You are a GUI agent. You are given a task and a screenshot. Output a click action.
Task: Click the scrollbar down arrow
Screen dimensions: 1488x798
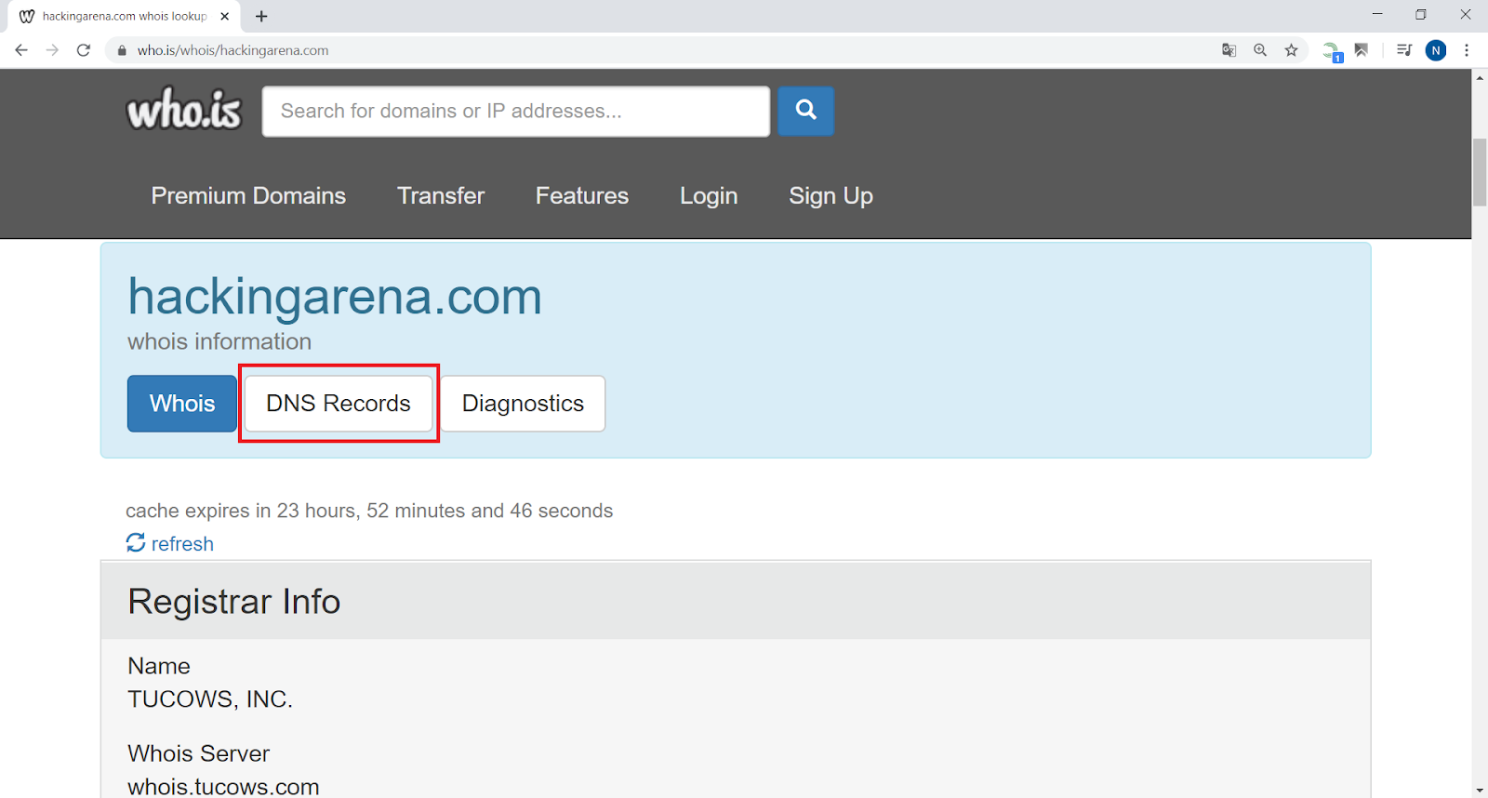[1480, 791]
